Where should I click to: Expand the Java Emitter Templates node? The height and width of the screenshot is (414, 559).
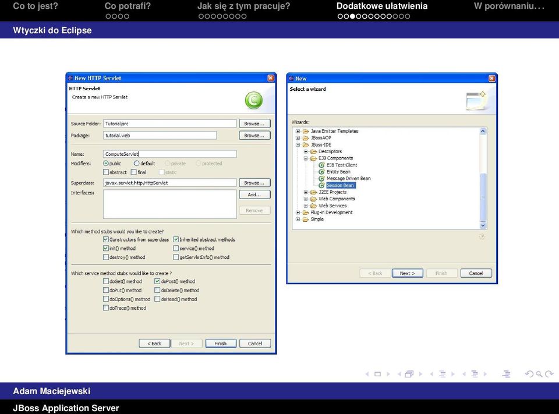298,131
